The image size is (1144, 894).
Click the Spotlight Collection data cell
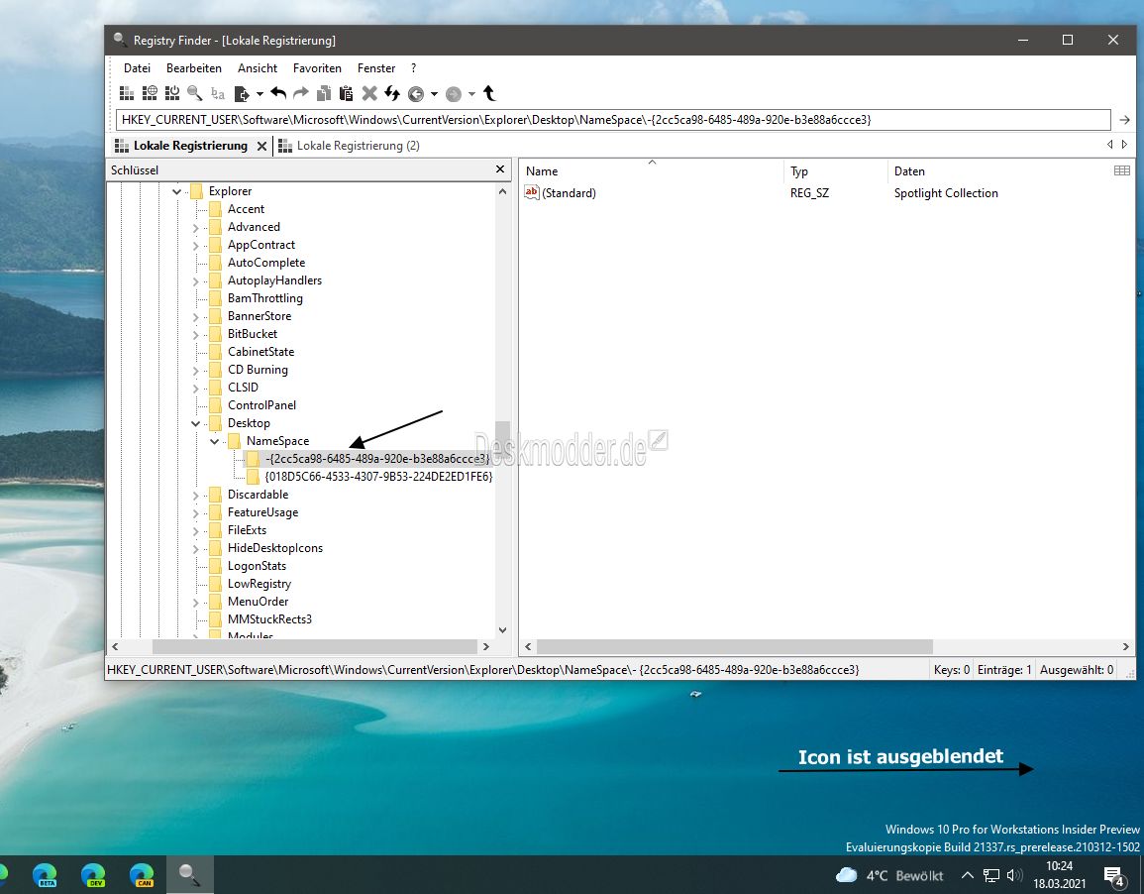(x=946, y=193)
